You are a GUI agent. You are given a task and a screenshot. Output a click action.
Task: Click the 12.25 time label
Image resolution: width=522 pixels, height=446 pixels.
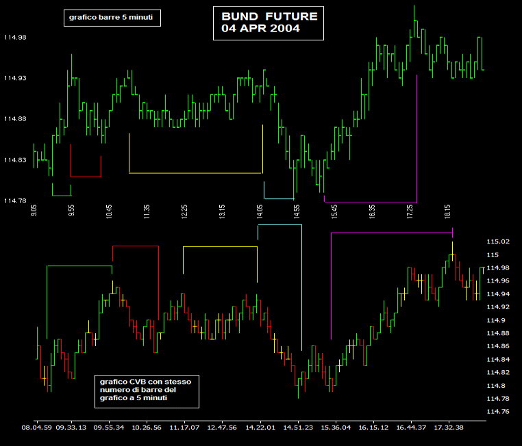184,211
